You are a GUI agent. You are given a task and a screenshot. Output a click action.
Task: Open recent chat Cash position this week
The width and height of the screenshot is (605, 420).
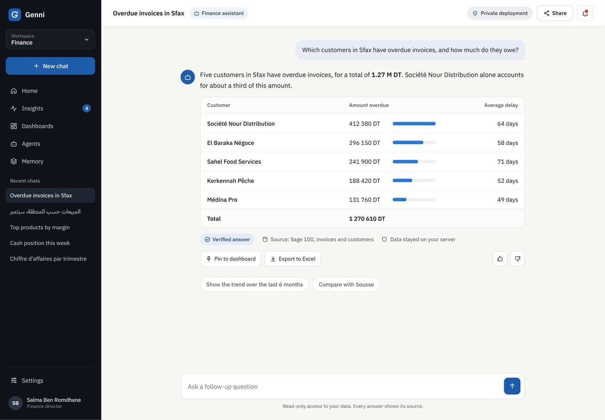pos(50,243)
